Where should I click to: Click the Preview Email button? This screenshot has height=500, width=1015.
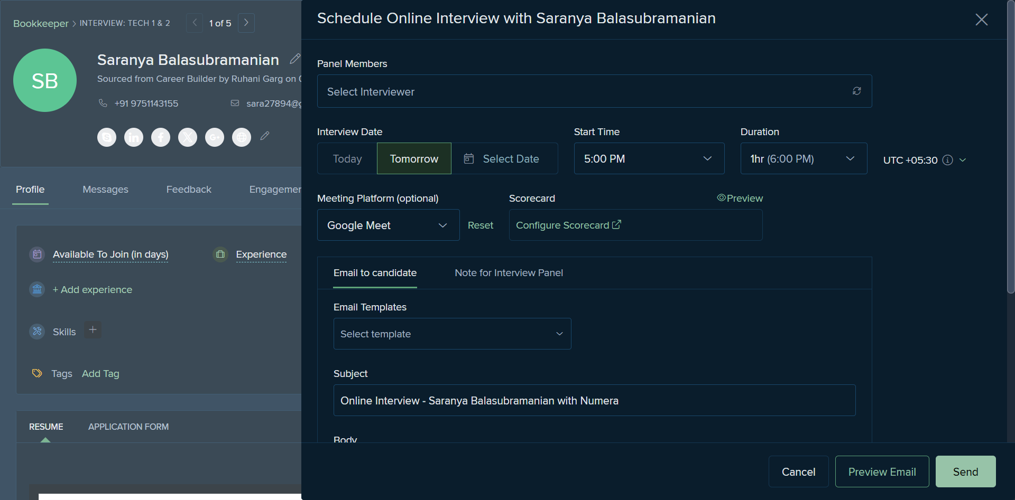click(882, 471)
